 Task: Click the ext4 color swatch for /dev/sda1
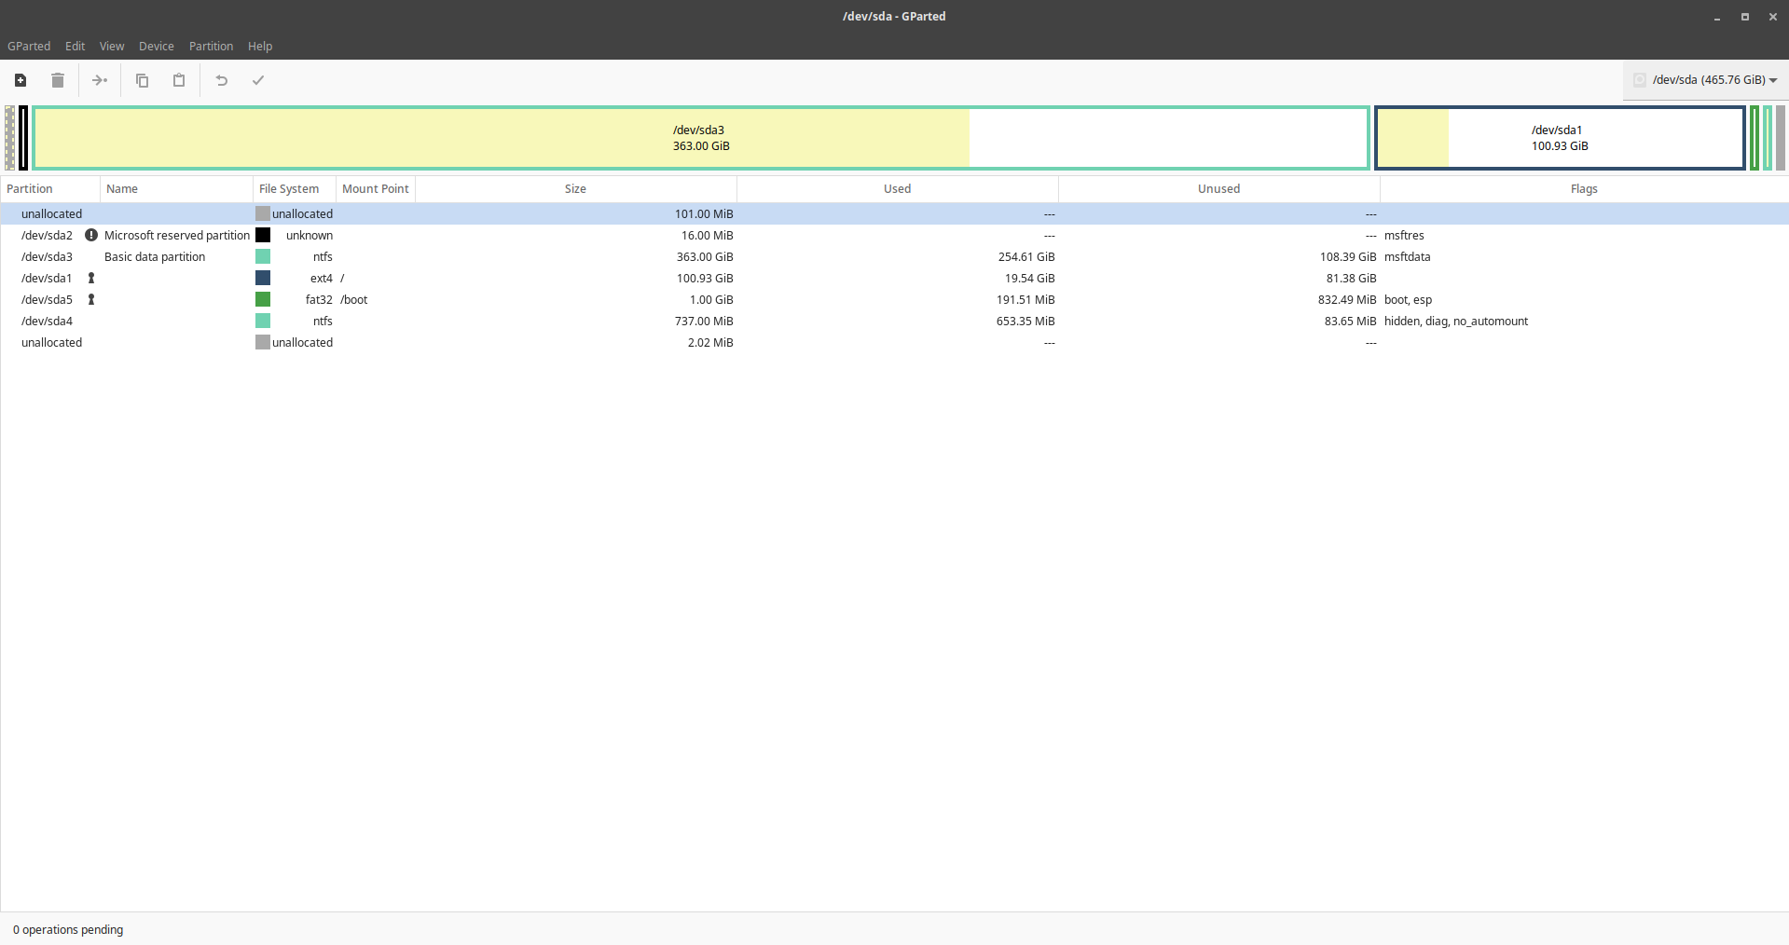[x=263, y=278]
